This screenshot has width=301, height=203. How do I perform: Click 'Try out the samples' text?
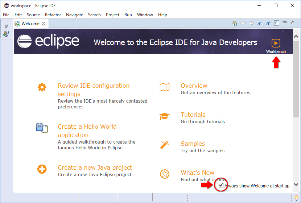(x=202, y=151)
